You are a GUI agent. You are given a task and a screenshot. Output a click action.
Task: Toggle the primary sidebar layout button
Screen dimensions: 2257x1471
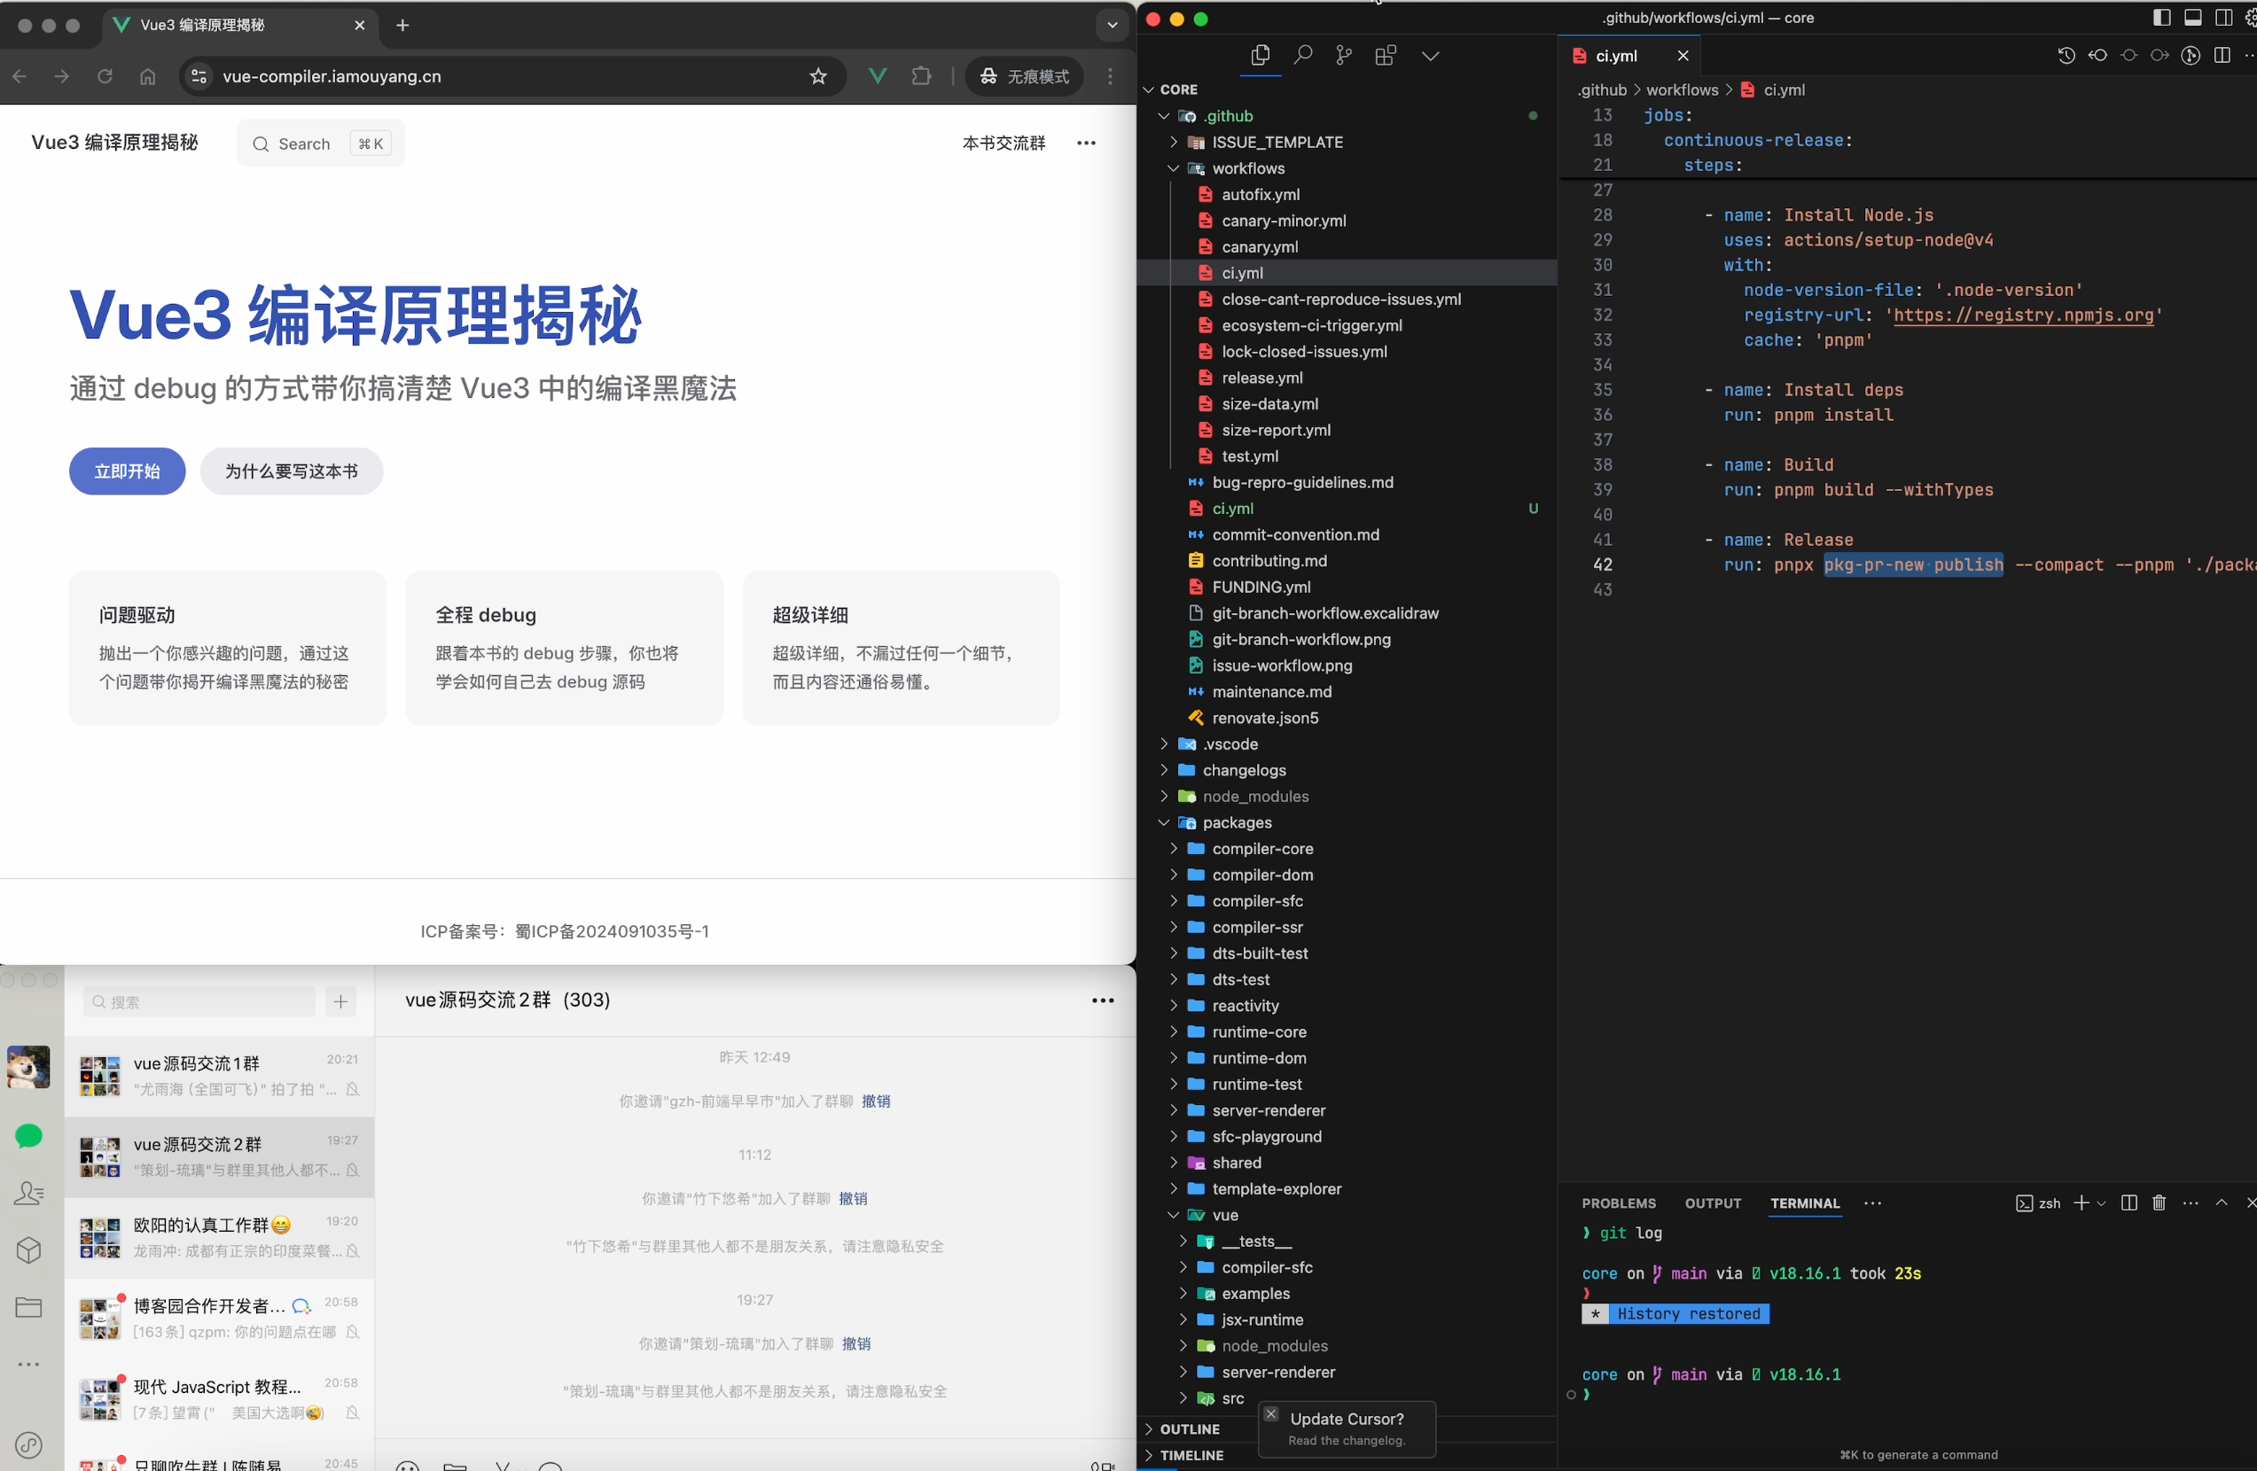[x=2162, y=18]
